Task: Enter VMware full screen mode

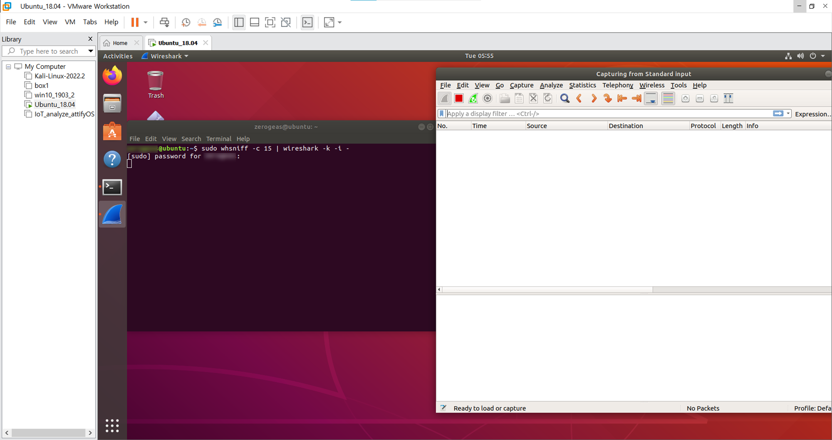Action: point(270,22)
